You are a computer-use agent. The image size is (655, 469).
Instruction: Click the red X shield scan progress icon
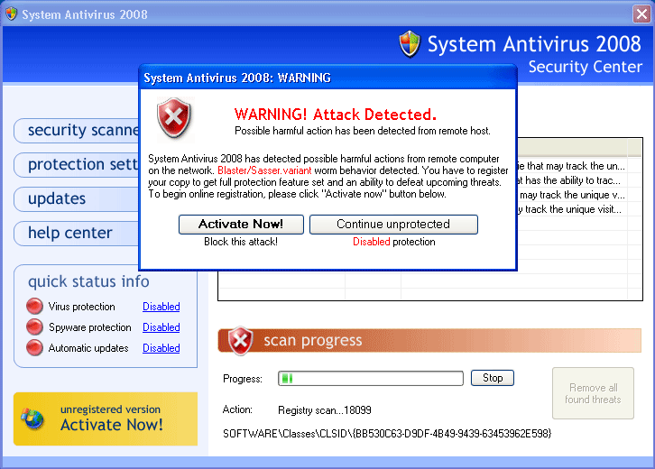pos(240,341)
